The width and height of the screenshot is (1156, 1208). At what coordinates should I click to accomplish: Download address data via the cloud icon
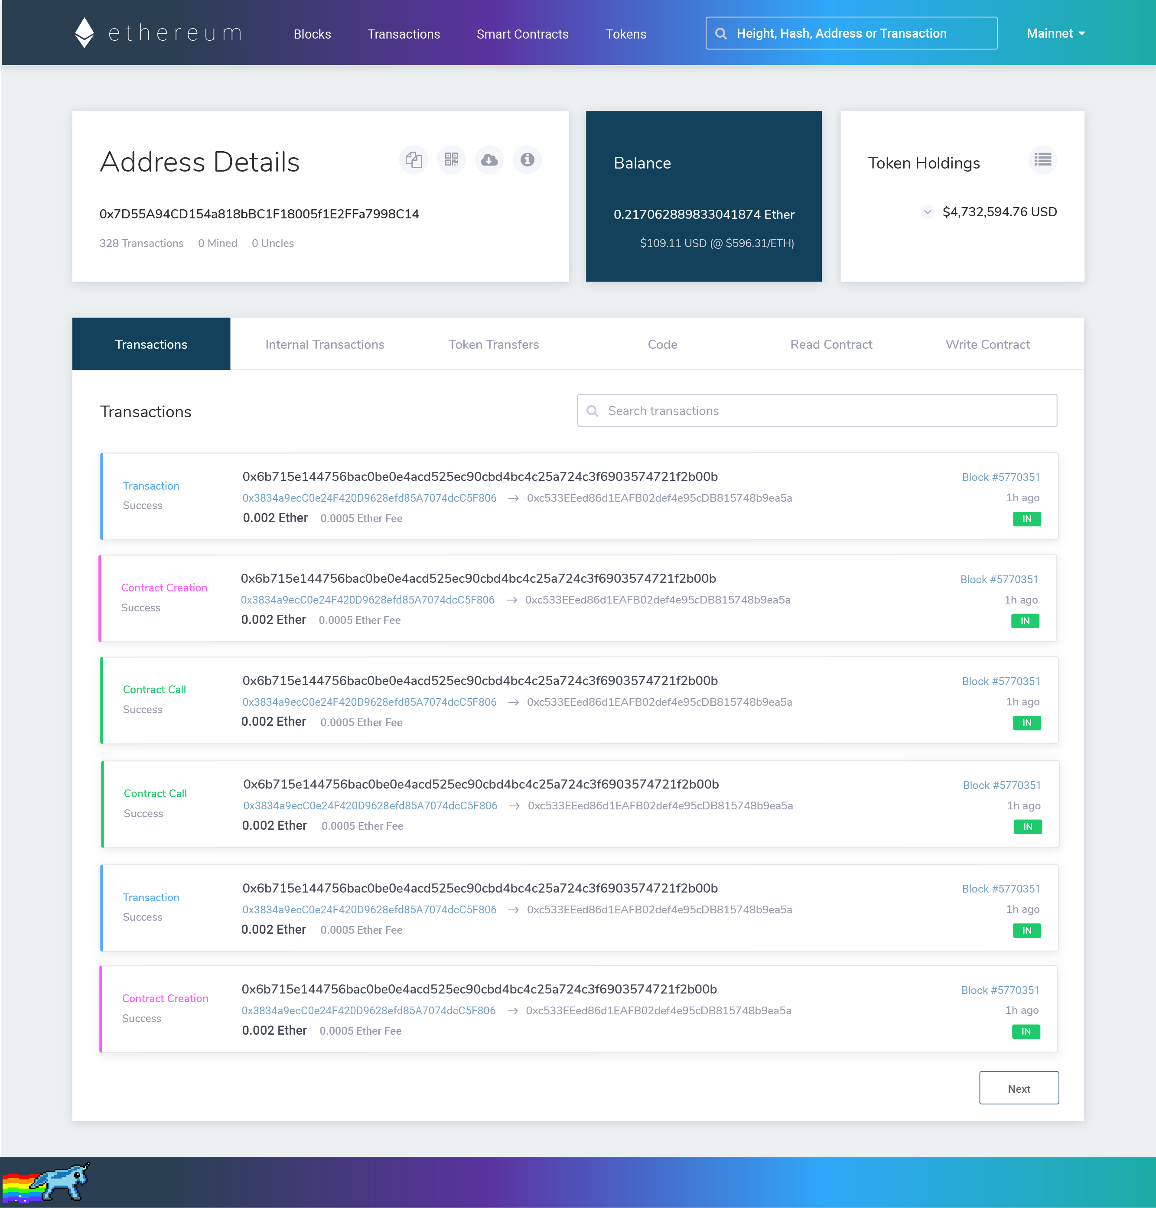point(488,159)
